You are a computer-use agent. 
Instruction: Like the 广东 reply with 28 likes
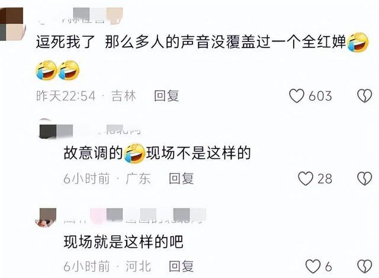tap(306, 178)
